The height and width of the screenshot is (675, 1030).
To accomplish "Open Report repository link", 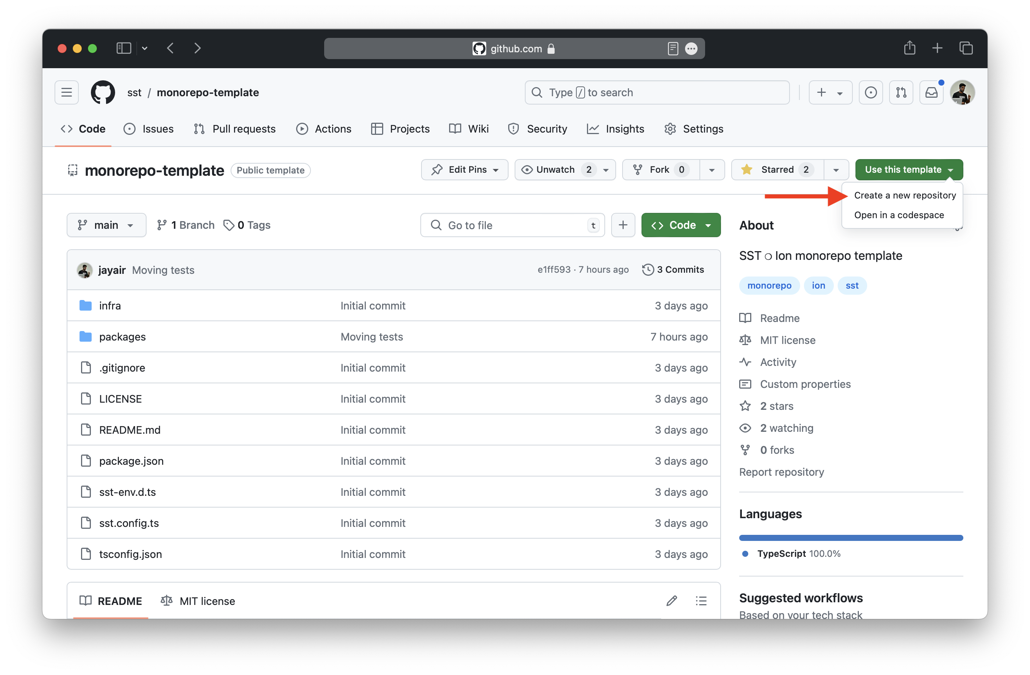I will [x=781, y=472].
